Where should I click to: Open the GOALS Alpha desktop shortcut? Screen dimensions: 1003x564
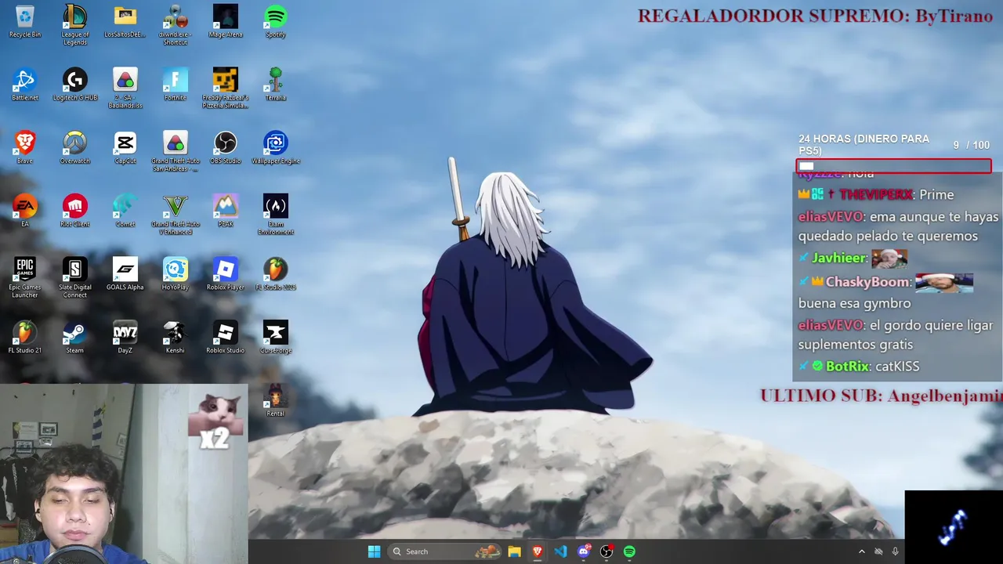click(x=125, y=274)
